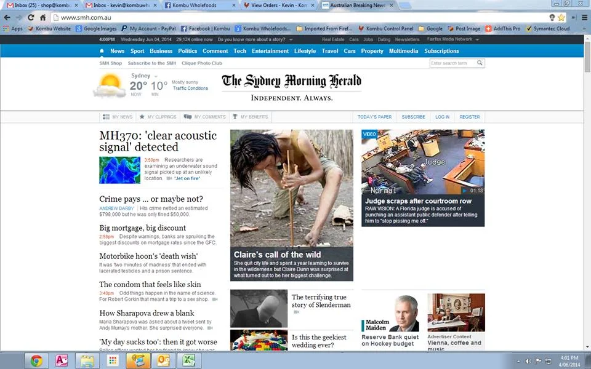The height and width of the screenshot is (369, 591).
Task: Open the Slenderman story thumbnail
Action: click(259, 308)
